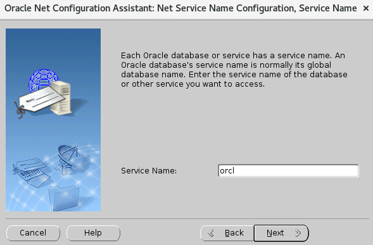Click the Cancel button
The height and width of the screenshot is (245, 373).
pyautogui.click(x=33, y=233)
